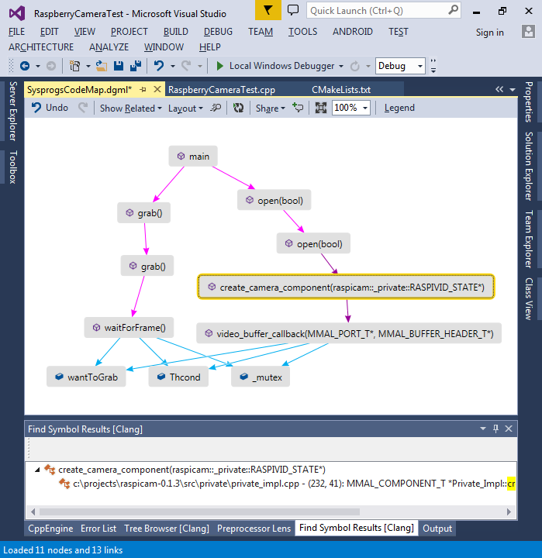
Task: Click the result icon beside the private_impl.cpp row
Action: [x=64, y=484]
